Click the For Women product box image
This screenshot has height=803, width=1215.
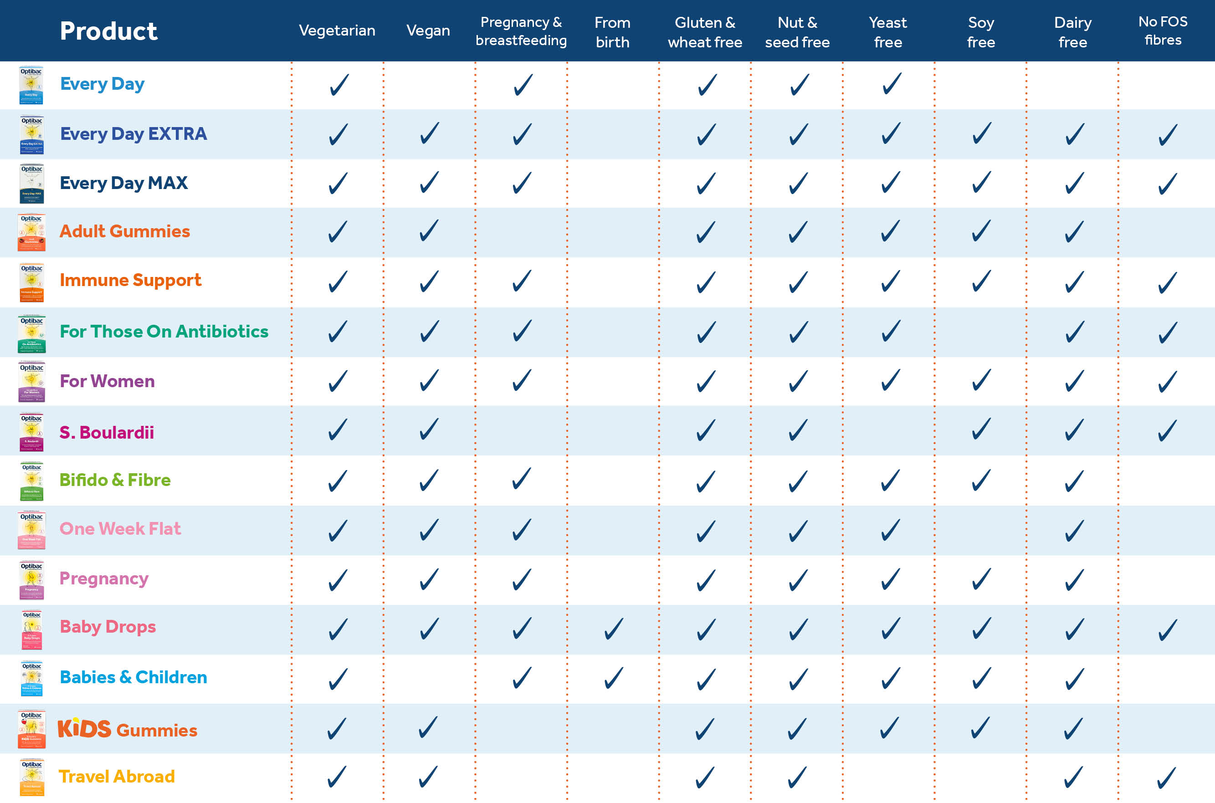pos(31,382)
